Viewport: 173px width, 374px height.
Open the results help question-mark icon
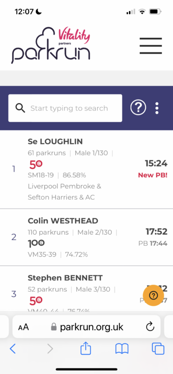click(x=138, y=108)
